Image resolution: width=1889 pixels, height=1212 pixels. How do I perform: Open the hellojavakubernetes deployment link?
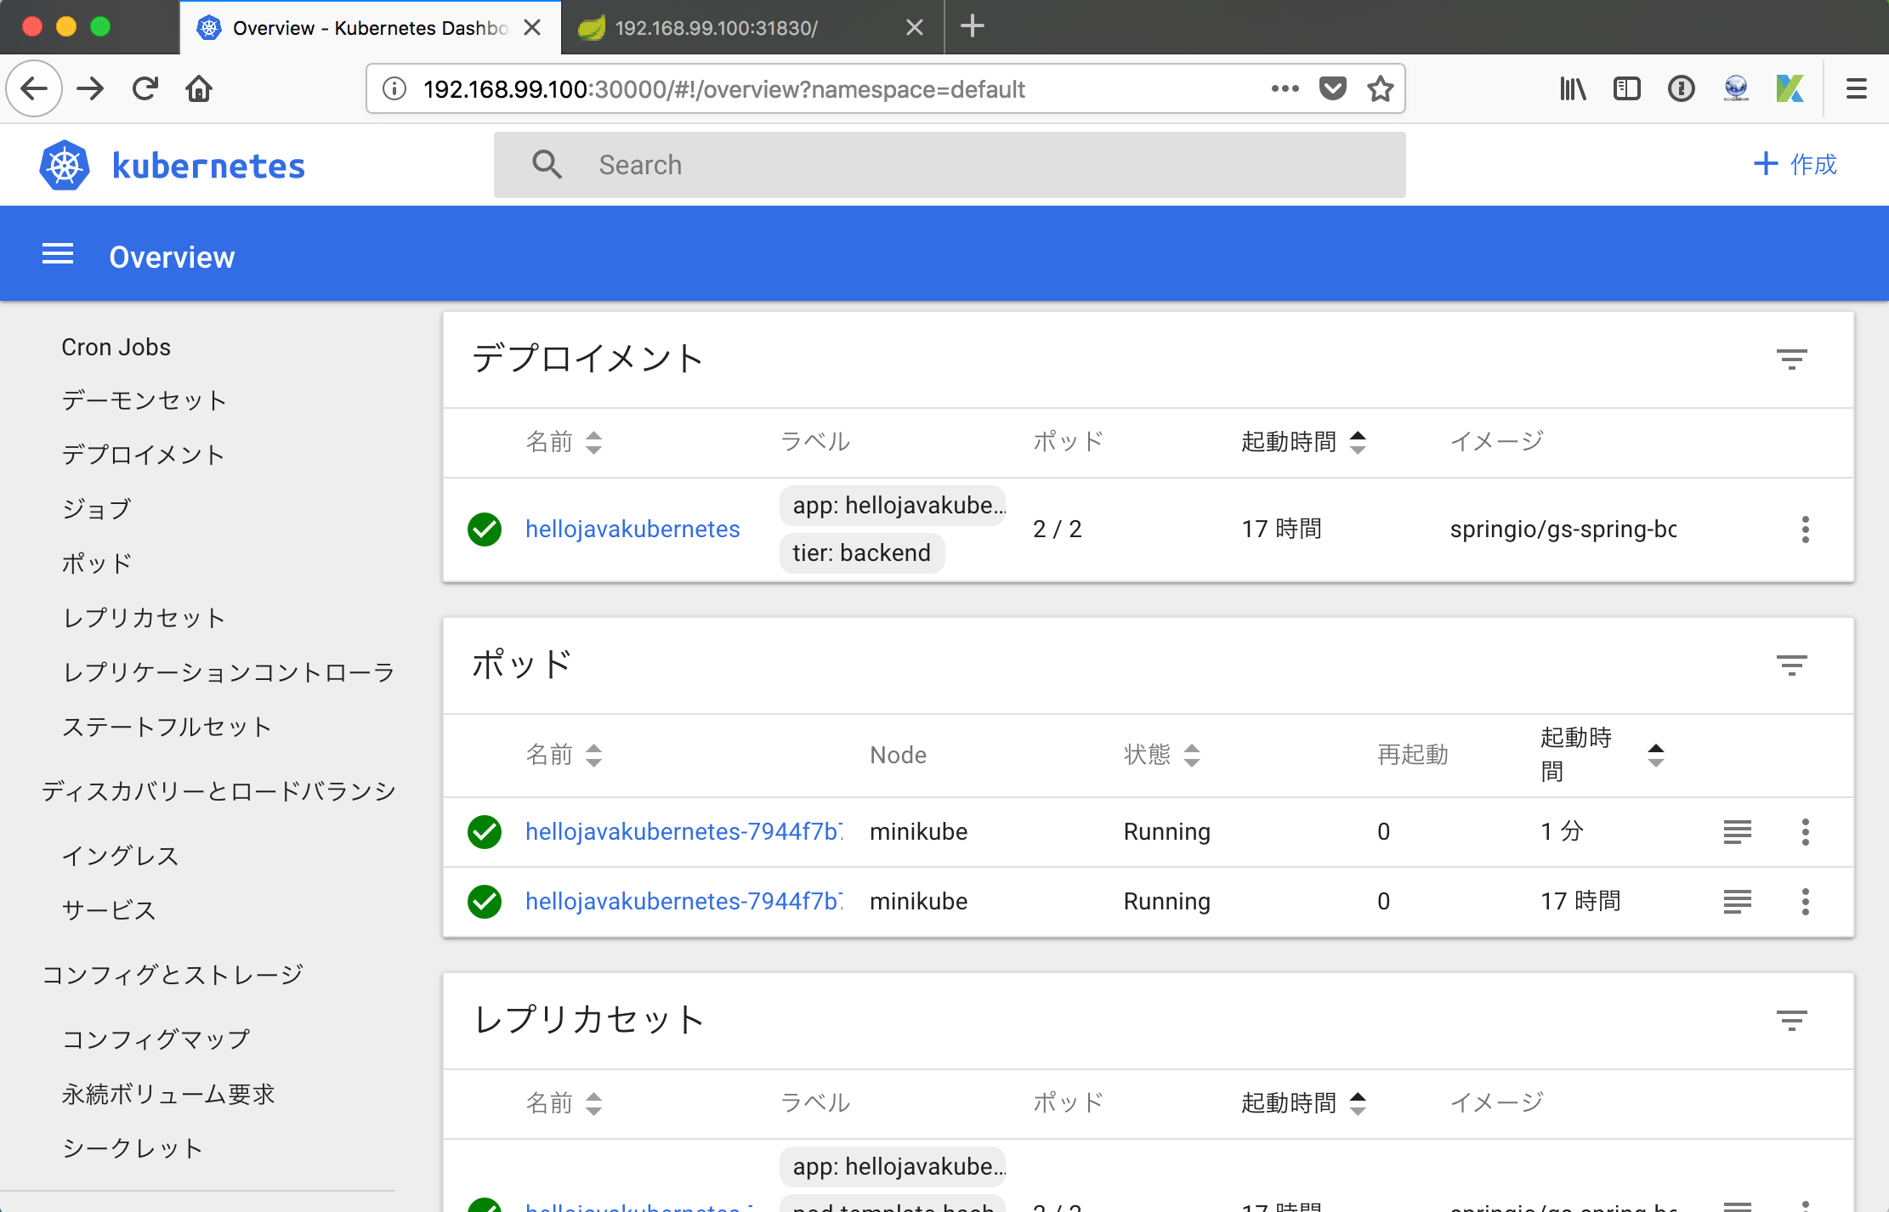coord(632,529)
